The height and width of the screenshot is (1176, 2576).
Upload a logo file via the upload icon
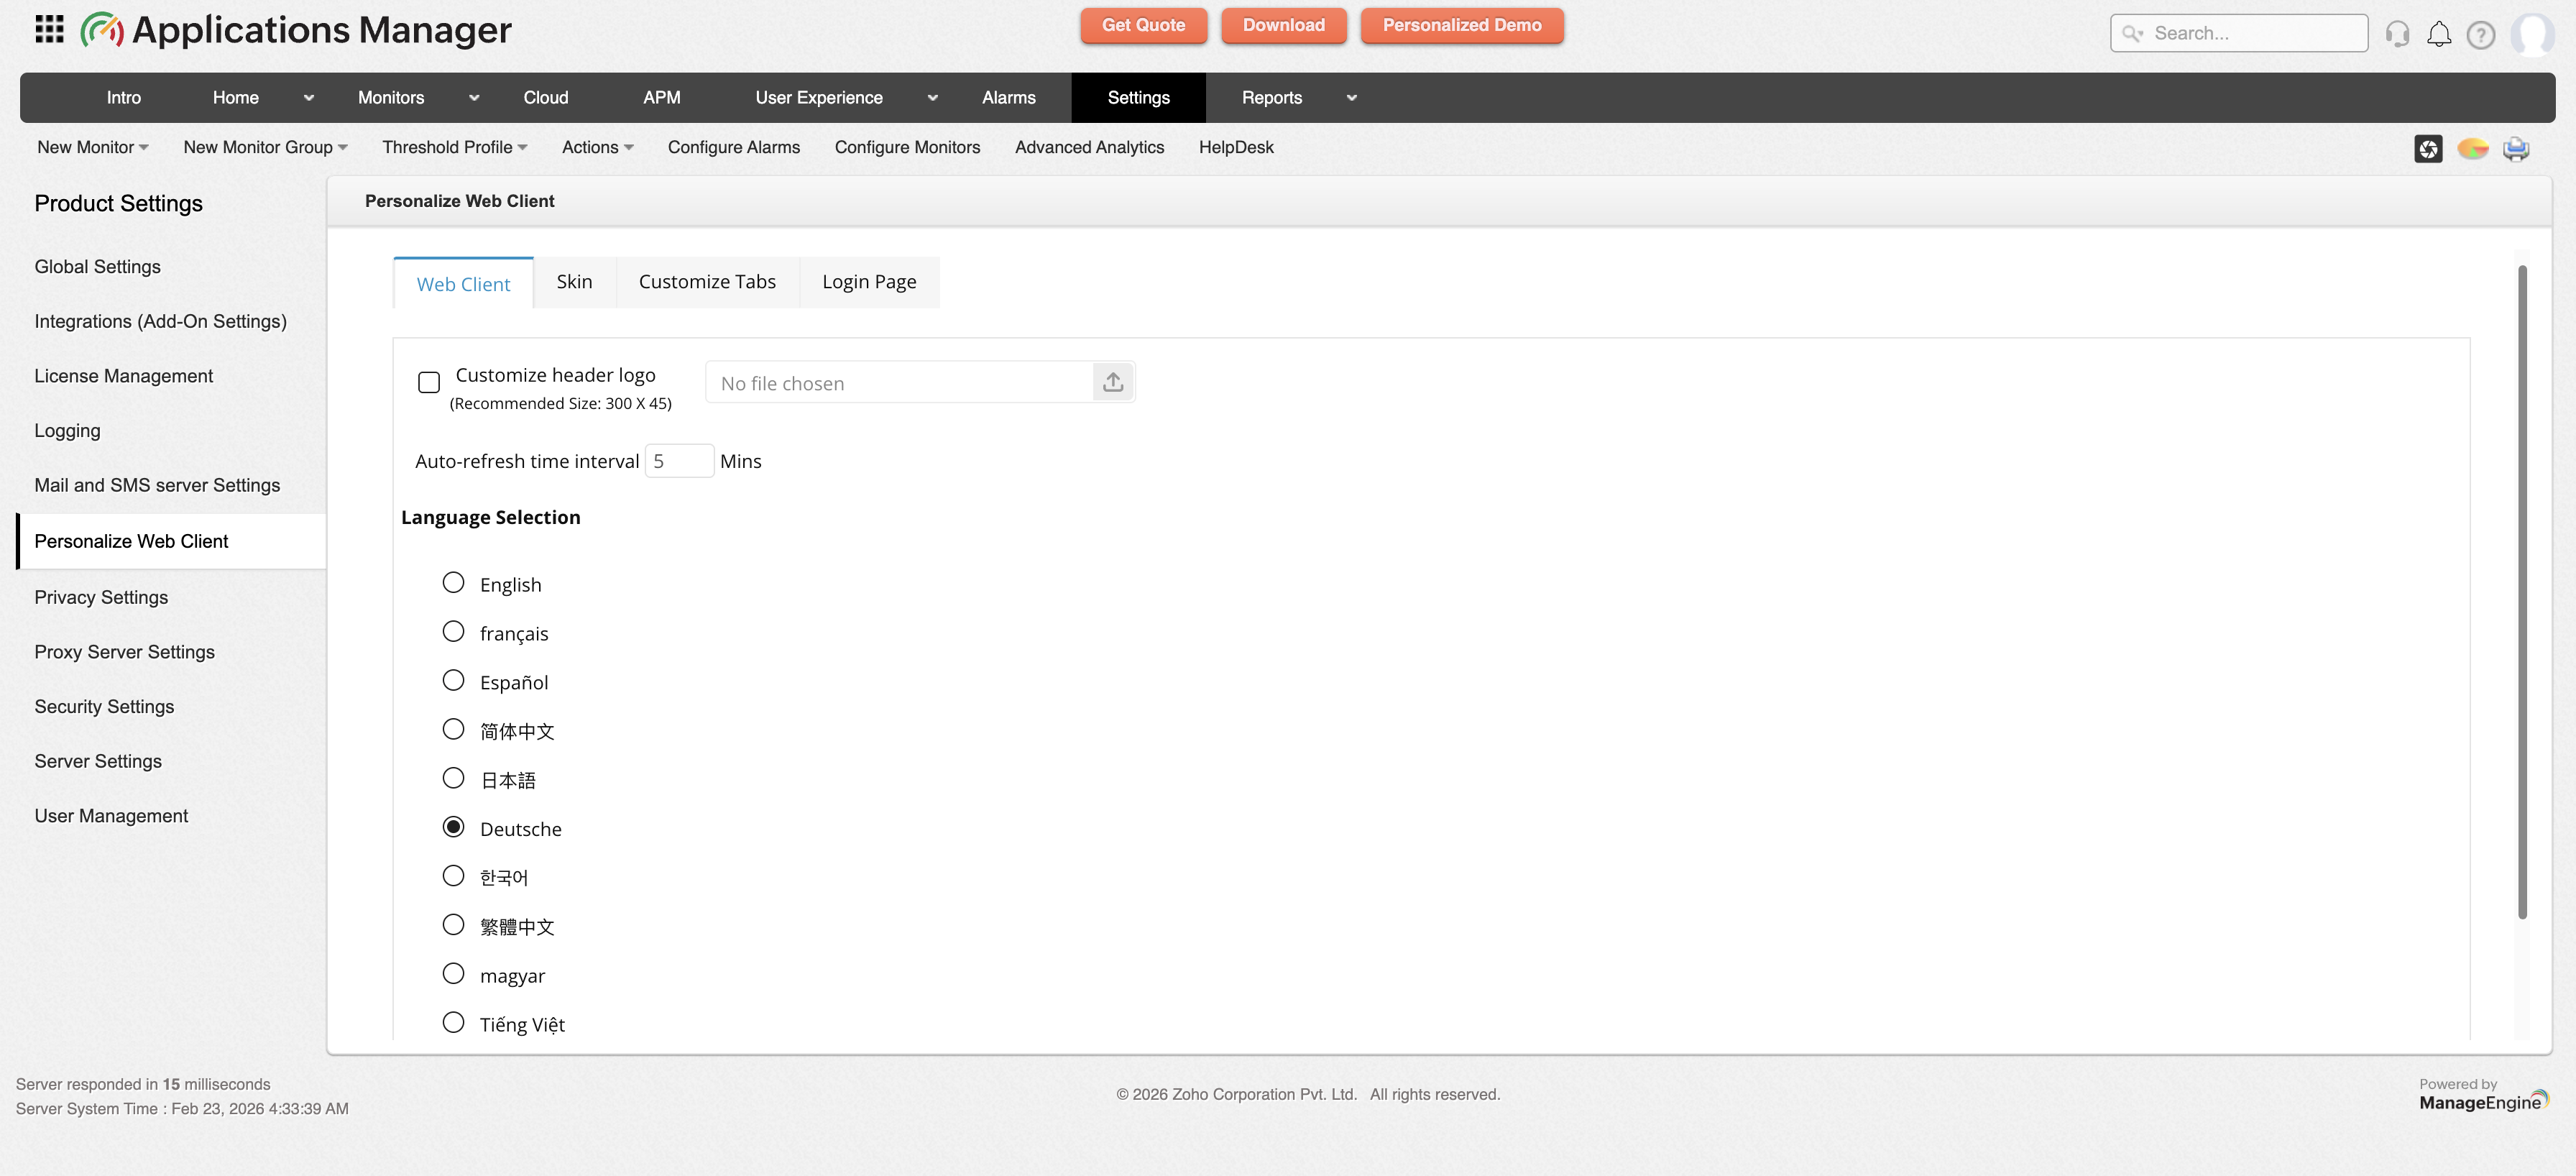click(1113, 381)
